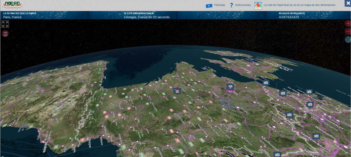Click the blue video play icon
This screenshot has width=351, height=157.
(209, 6)
